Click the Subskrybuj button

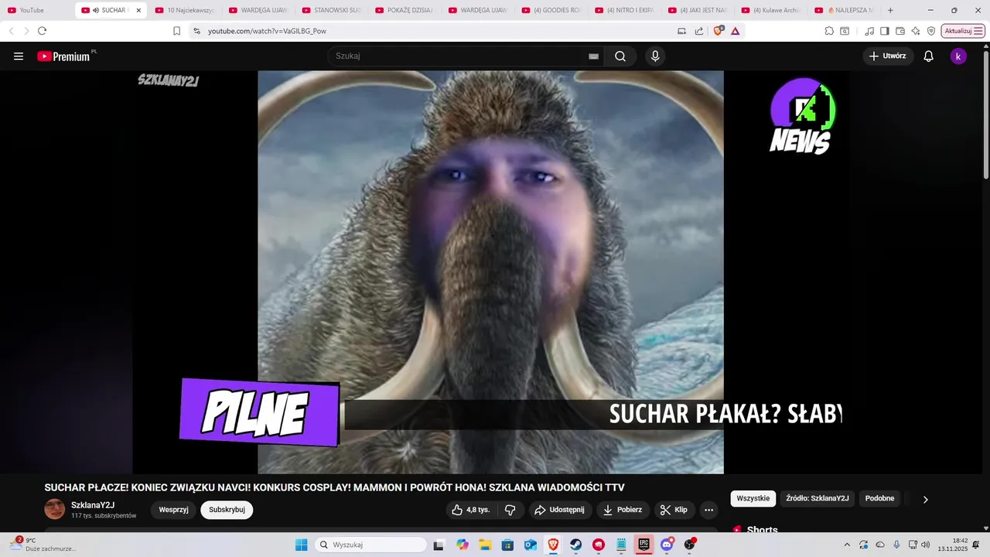[x=227, y=510]
